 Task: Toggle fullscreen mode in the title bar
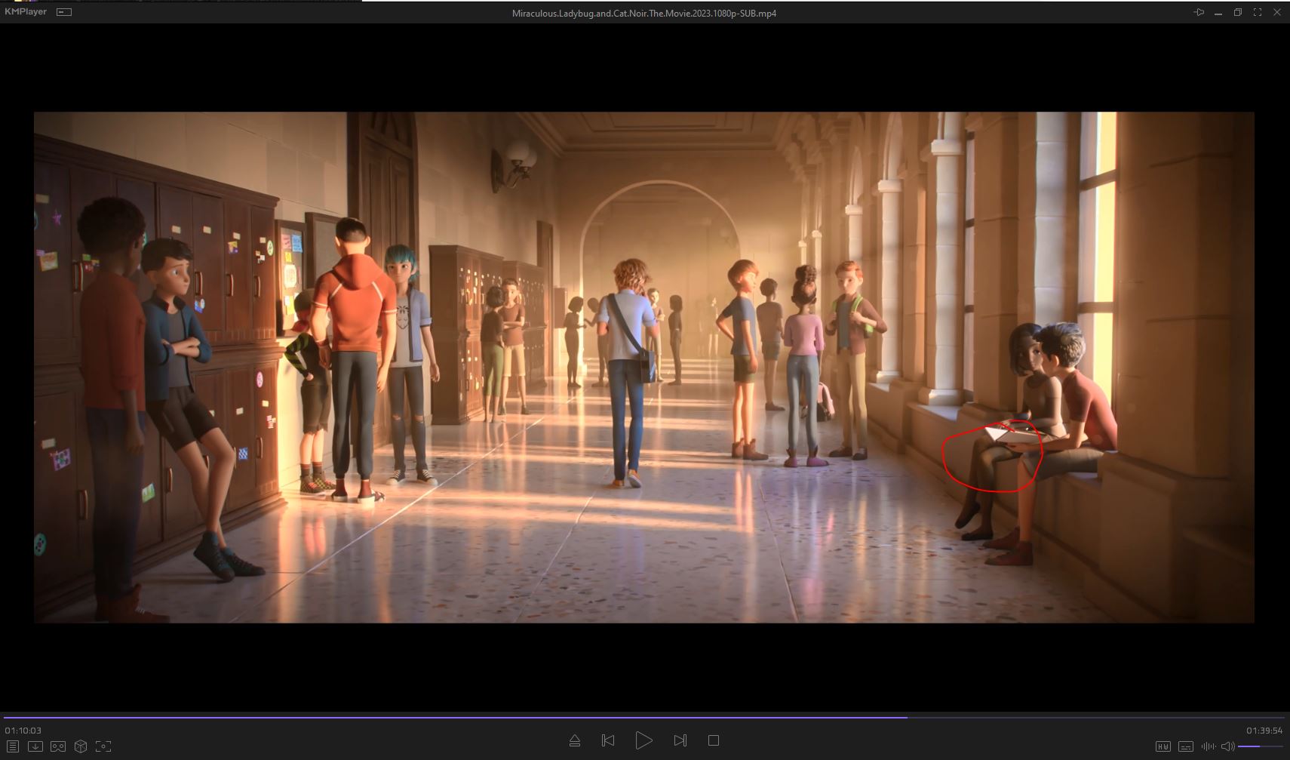pyautogui.click(x=1258, y=13)
